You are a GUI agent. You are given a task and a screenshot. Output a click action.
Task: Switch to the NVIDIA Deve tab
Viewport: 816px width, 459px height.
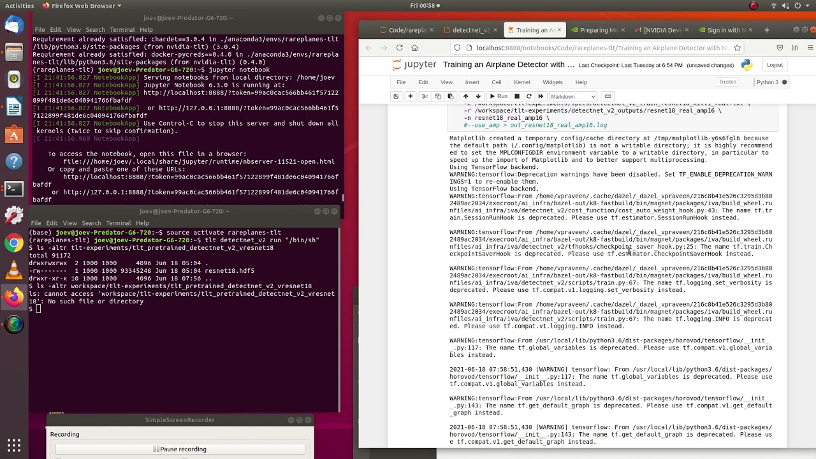(662, 30)
